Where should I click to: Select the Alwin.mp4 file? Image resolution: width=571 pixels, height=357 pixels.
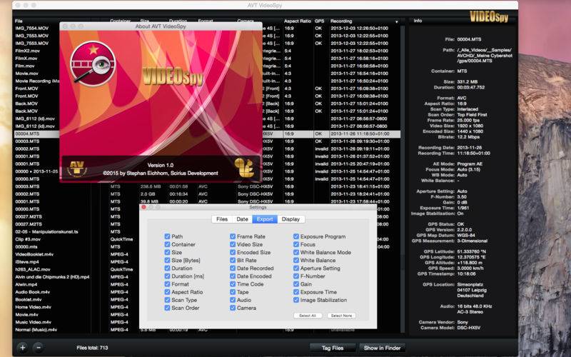coord(26,284)
